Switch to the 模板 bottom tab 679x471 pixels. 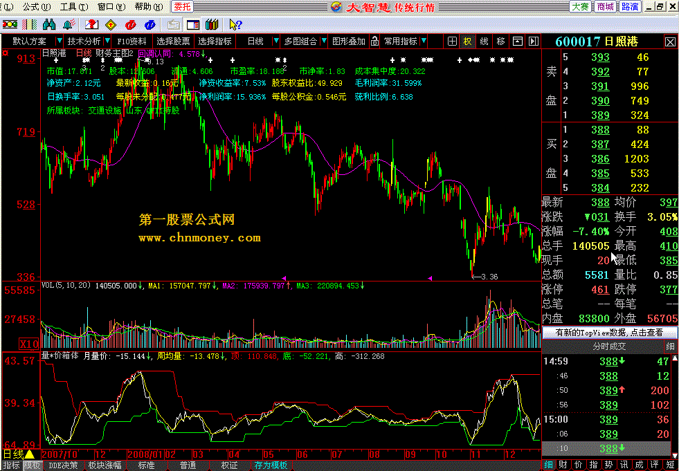coord(32,465)
